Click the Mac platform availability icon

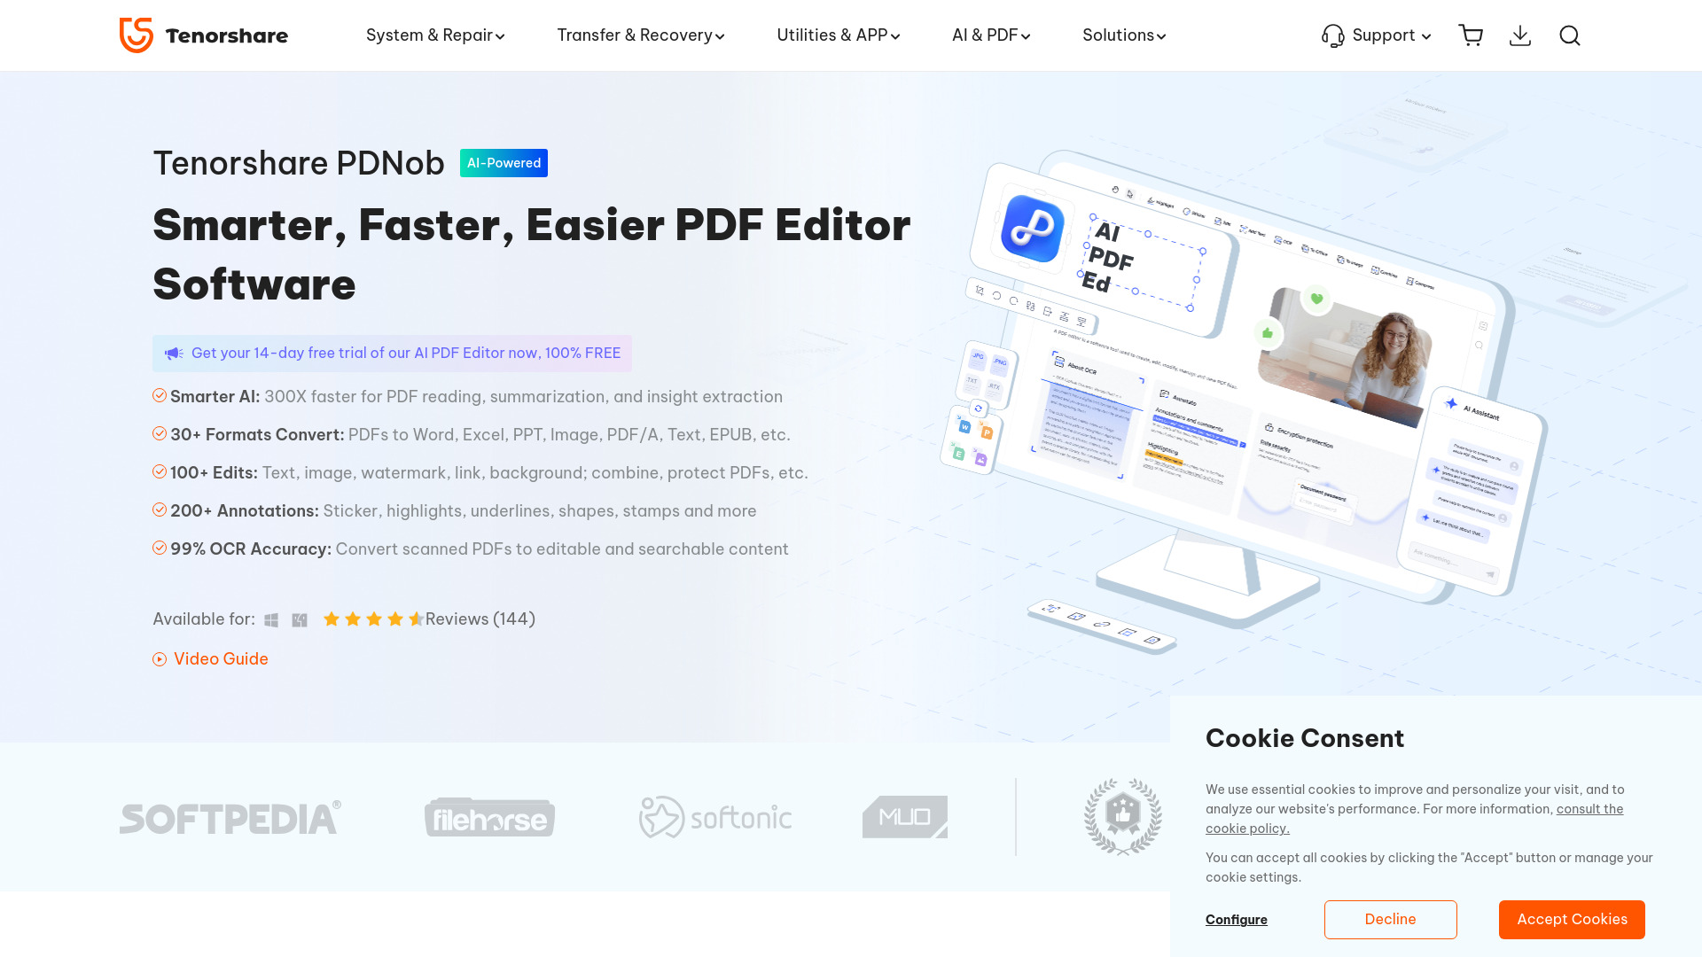tap(300, 619)
